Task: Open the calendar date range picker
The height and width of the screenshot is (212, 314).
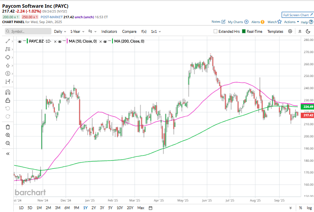Action: [151, 208]
